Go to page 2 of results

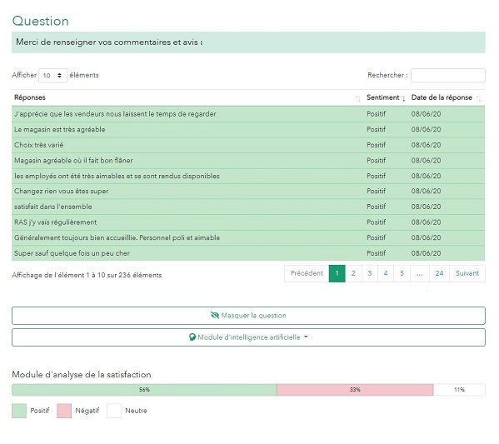click(x=353, y=273)
